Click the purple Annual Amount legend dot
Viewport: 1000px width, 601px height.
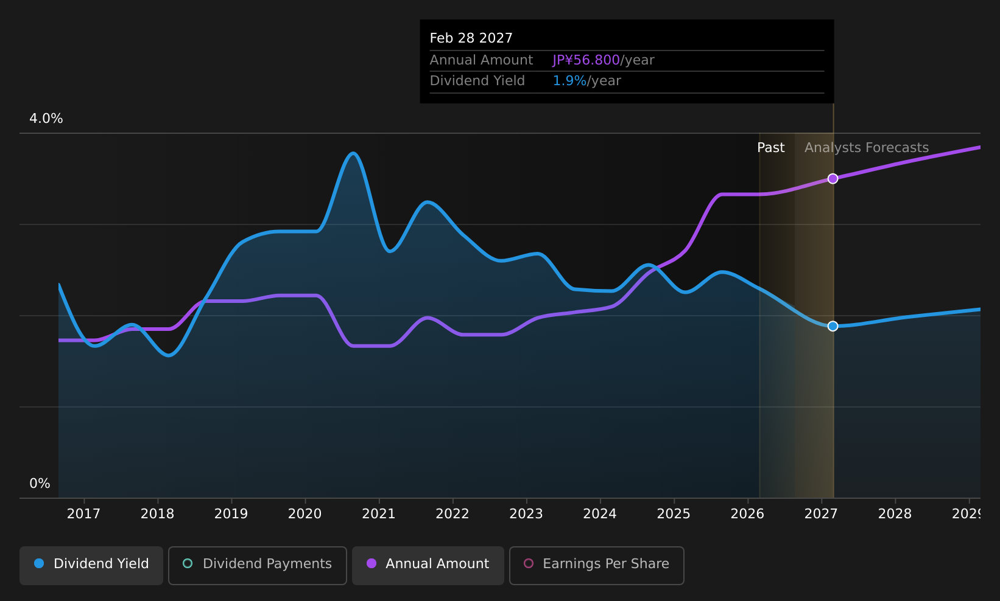click(371, 563)
